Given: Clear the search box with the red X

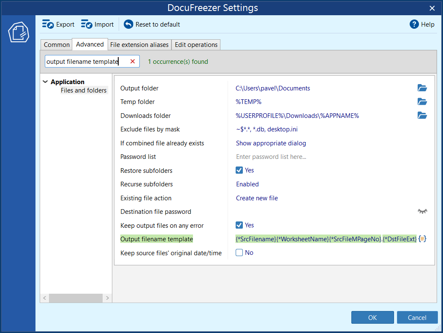Looking at the screenshot, I should (x=131, y=61).
